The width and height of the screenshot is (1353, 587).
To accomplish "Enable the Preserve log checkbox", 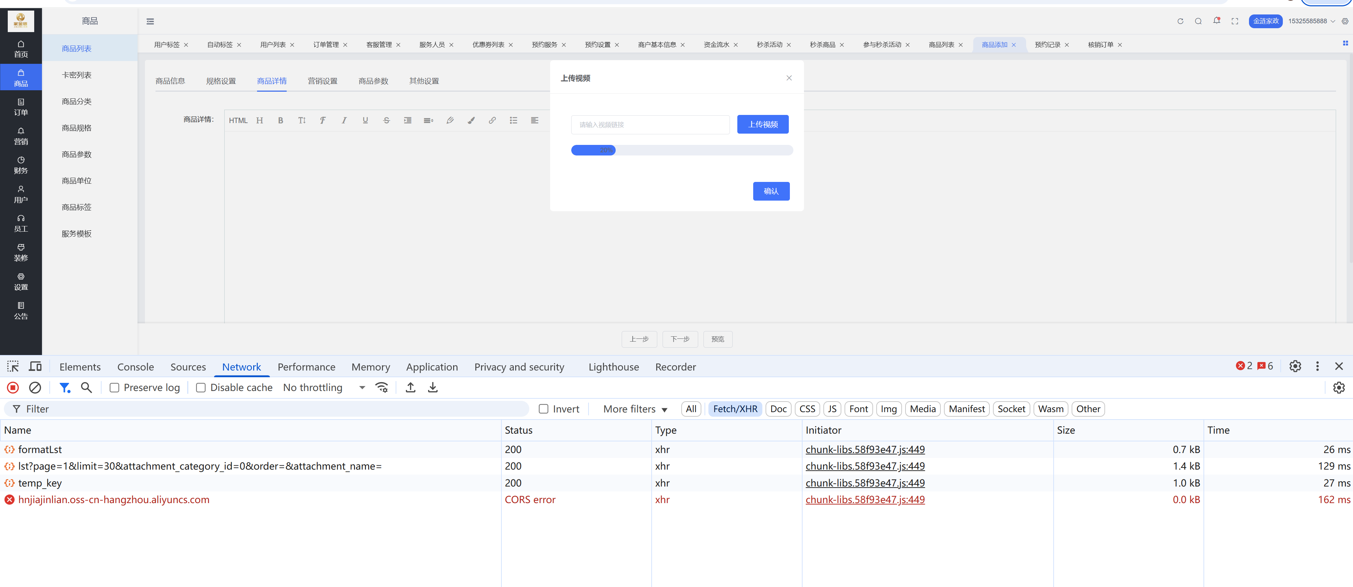I will [115, 387].
